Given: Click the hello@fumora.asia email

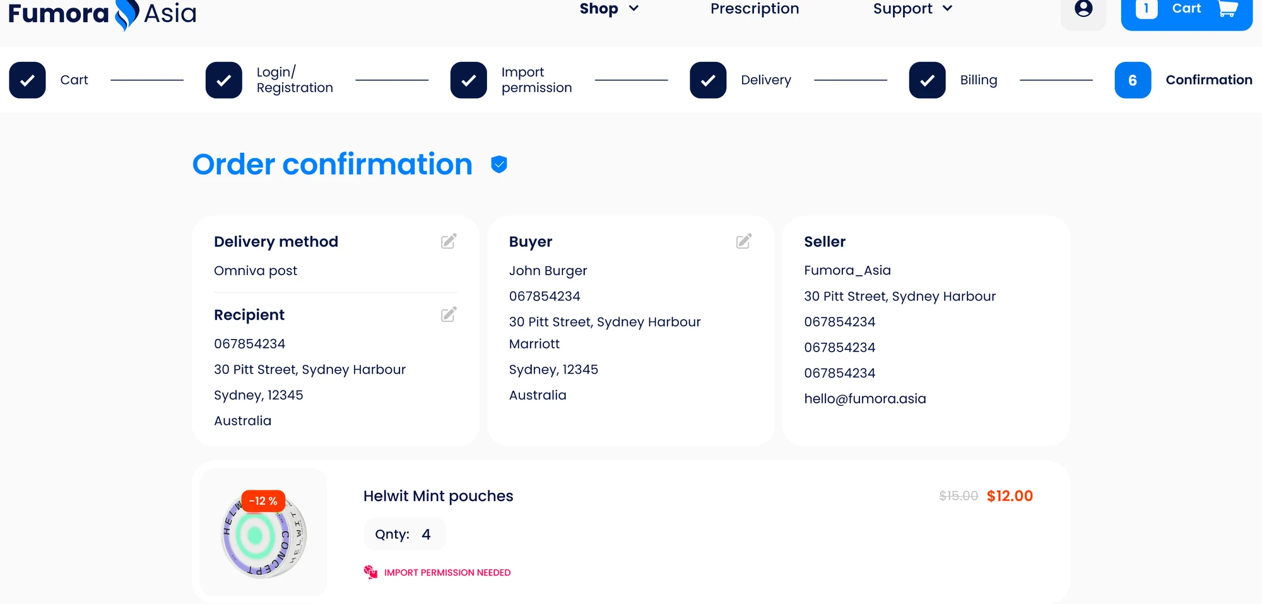Looking at the screenshot, I should [x=865, y=399].
